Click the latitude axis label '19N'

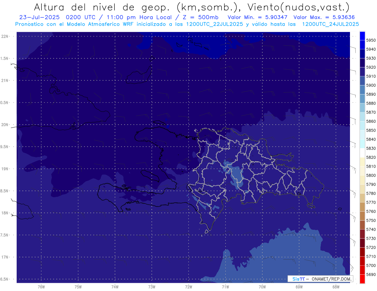point(5,169)
